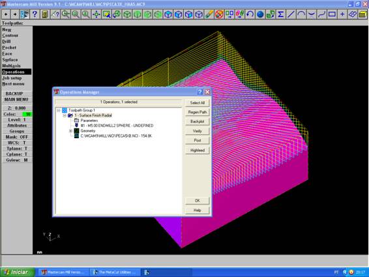
Task: Choose Drill in the Toolpaths menu
Action: (x=7, y=42)
